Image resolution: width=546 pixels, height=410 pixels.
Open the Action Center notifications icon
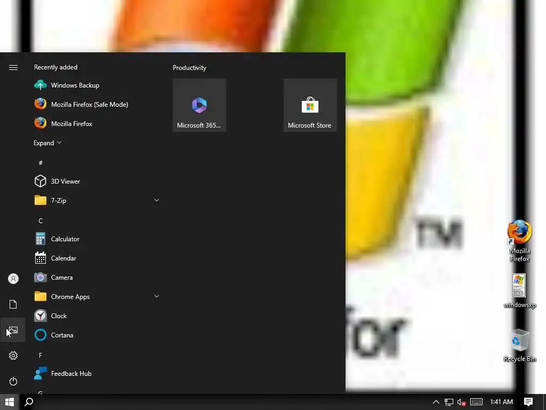point(528,402)
